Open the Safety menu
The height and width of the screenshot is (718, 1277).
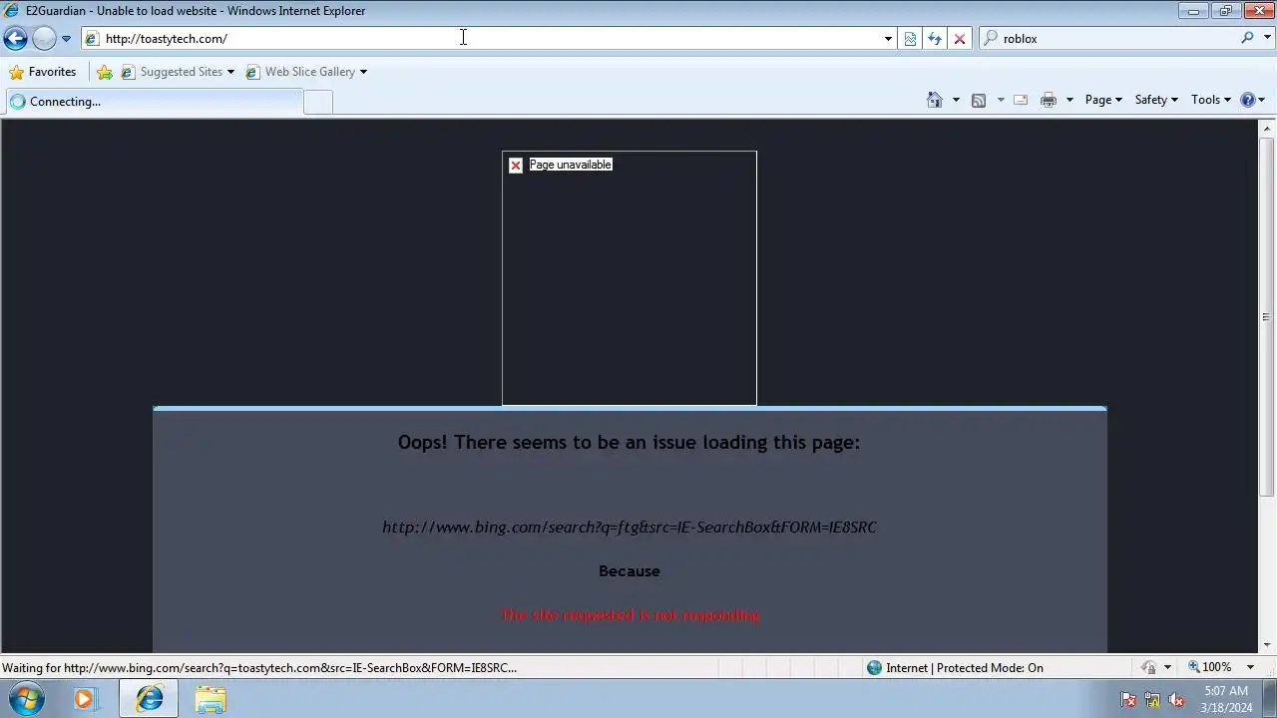coord(1156,100)
